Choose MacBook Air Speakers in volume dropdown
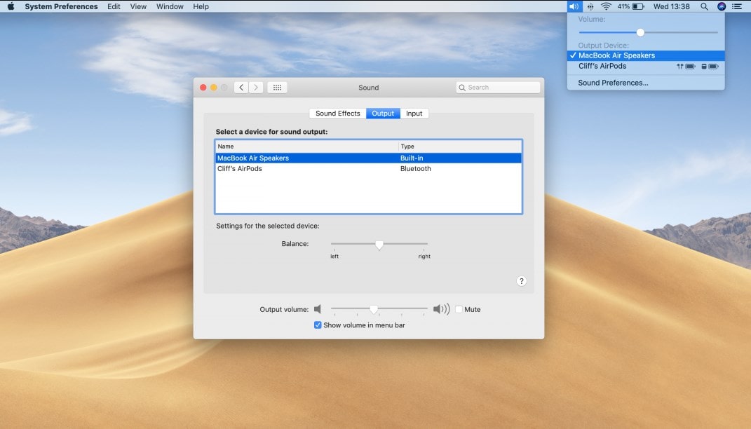The width and height of the screenshot is (751, 429). pyautogui.click(x=646, y=55)
